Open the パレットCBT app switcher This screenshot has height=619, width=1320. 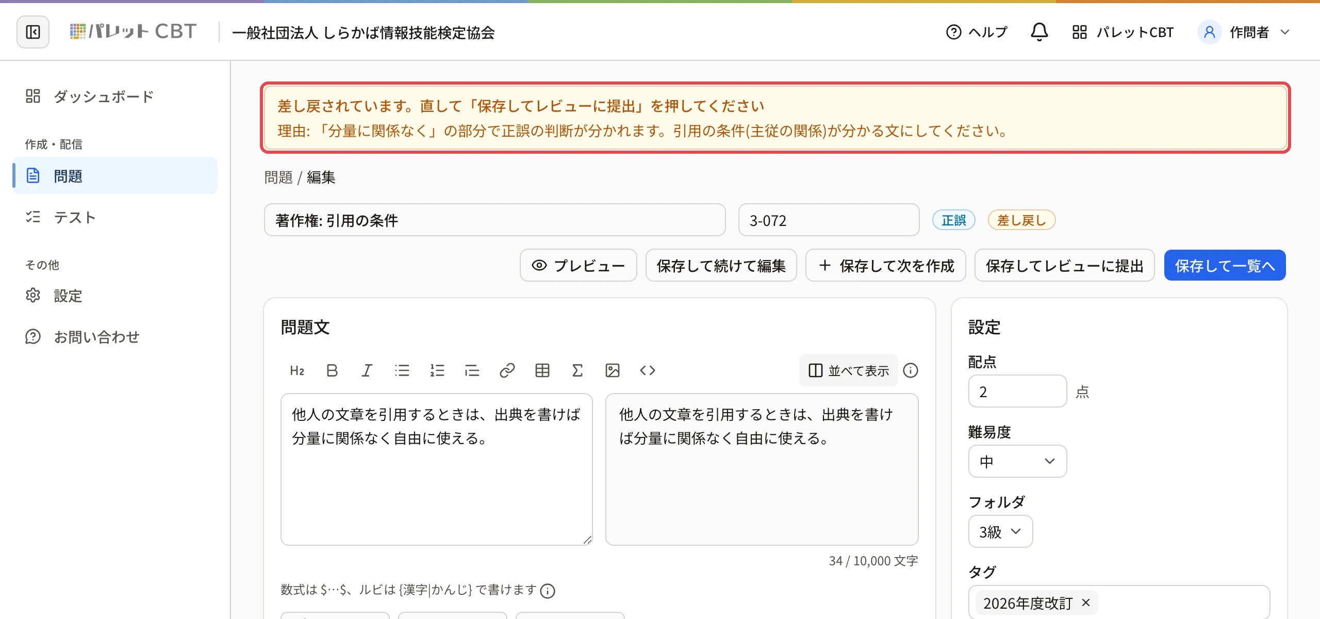[x=1123, y=32]
